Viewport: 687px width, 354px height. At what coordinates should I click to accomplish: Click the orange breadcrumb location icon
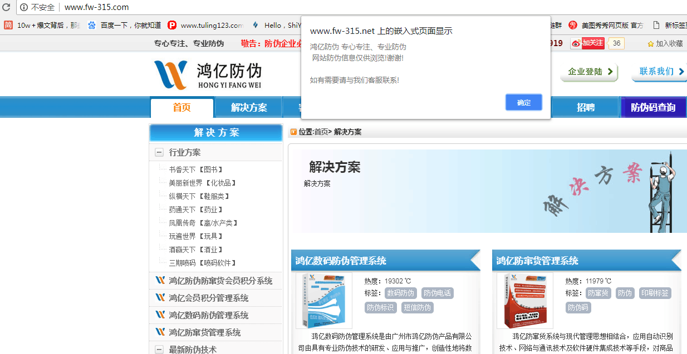pos(293,132)
